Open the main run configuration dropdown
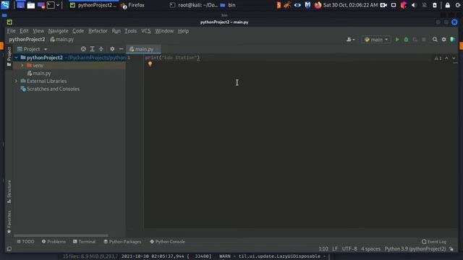Image resolution: width=463 pixels, height=260 pixels. click(x=376, y=40)
